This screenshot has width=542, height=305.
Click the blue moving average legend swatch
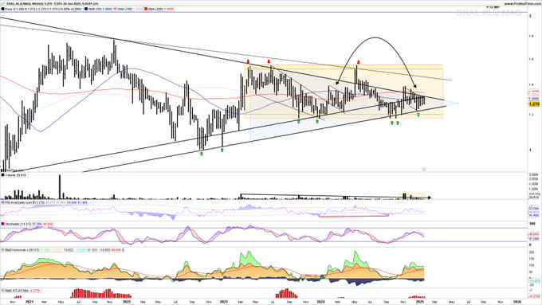86,9
